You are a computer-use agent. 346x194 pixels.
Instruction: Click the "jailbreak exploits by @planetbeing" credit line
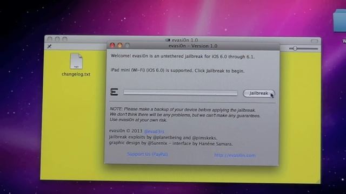tap(163, 137)
